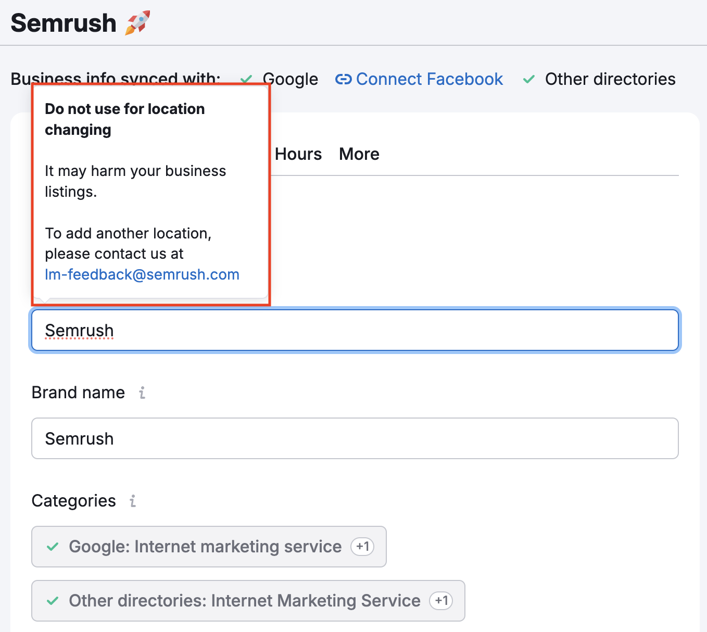Click the lm-feedback@semrush.com email link

point(142,274)
